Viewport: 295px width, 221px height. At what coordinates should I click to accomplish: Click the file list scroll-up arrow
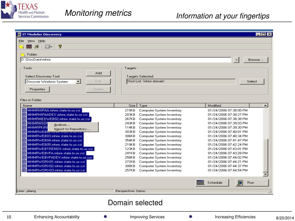click(x=265, y=105)
